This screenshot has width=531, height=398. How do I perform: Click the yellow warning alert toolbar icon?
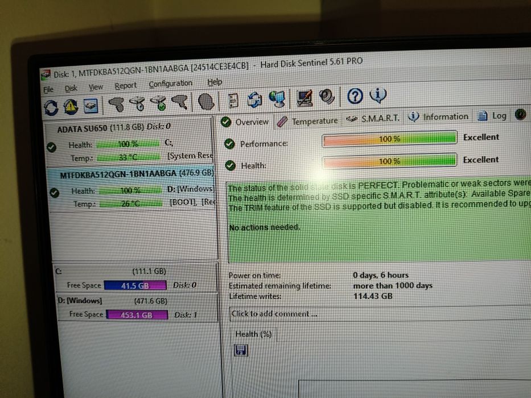tap(71, 107)
